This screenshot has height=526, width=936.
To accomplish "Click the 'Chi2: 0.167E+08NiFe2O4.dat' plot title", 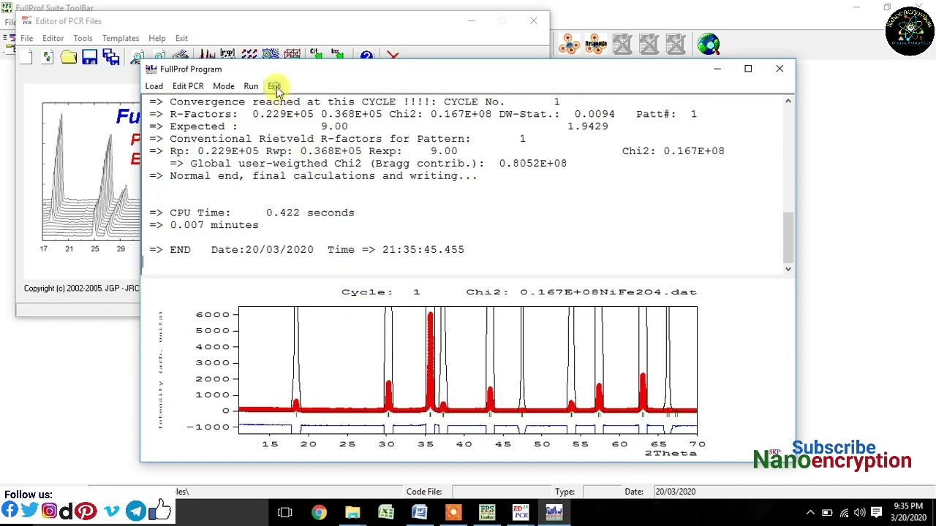I will tap(581, 292).
